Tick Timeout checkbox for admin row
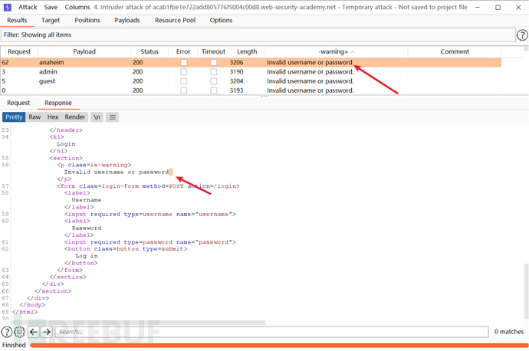 (213, 72)
